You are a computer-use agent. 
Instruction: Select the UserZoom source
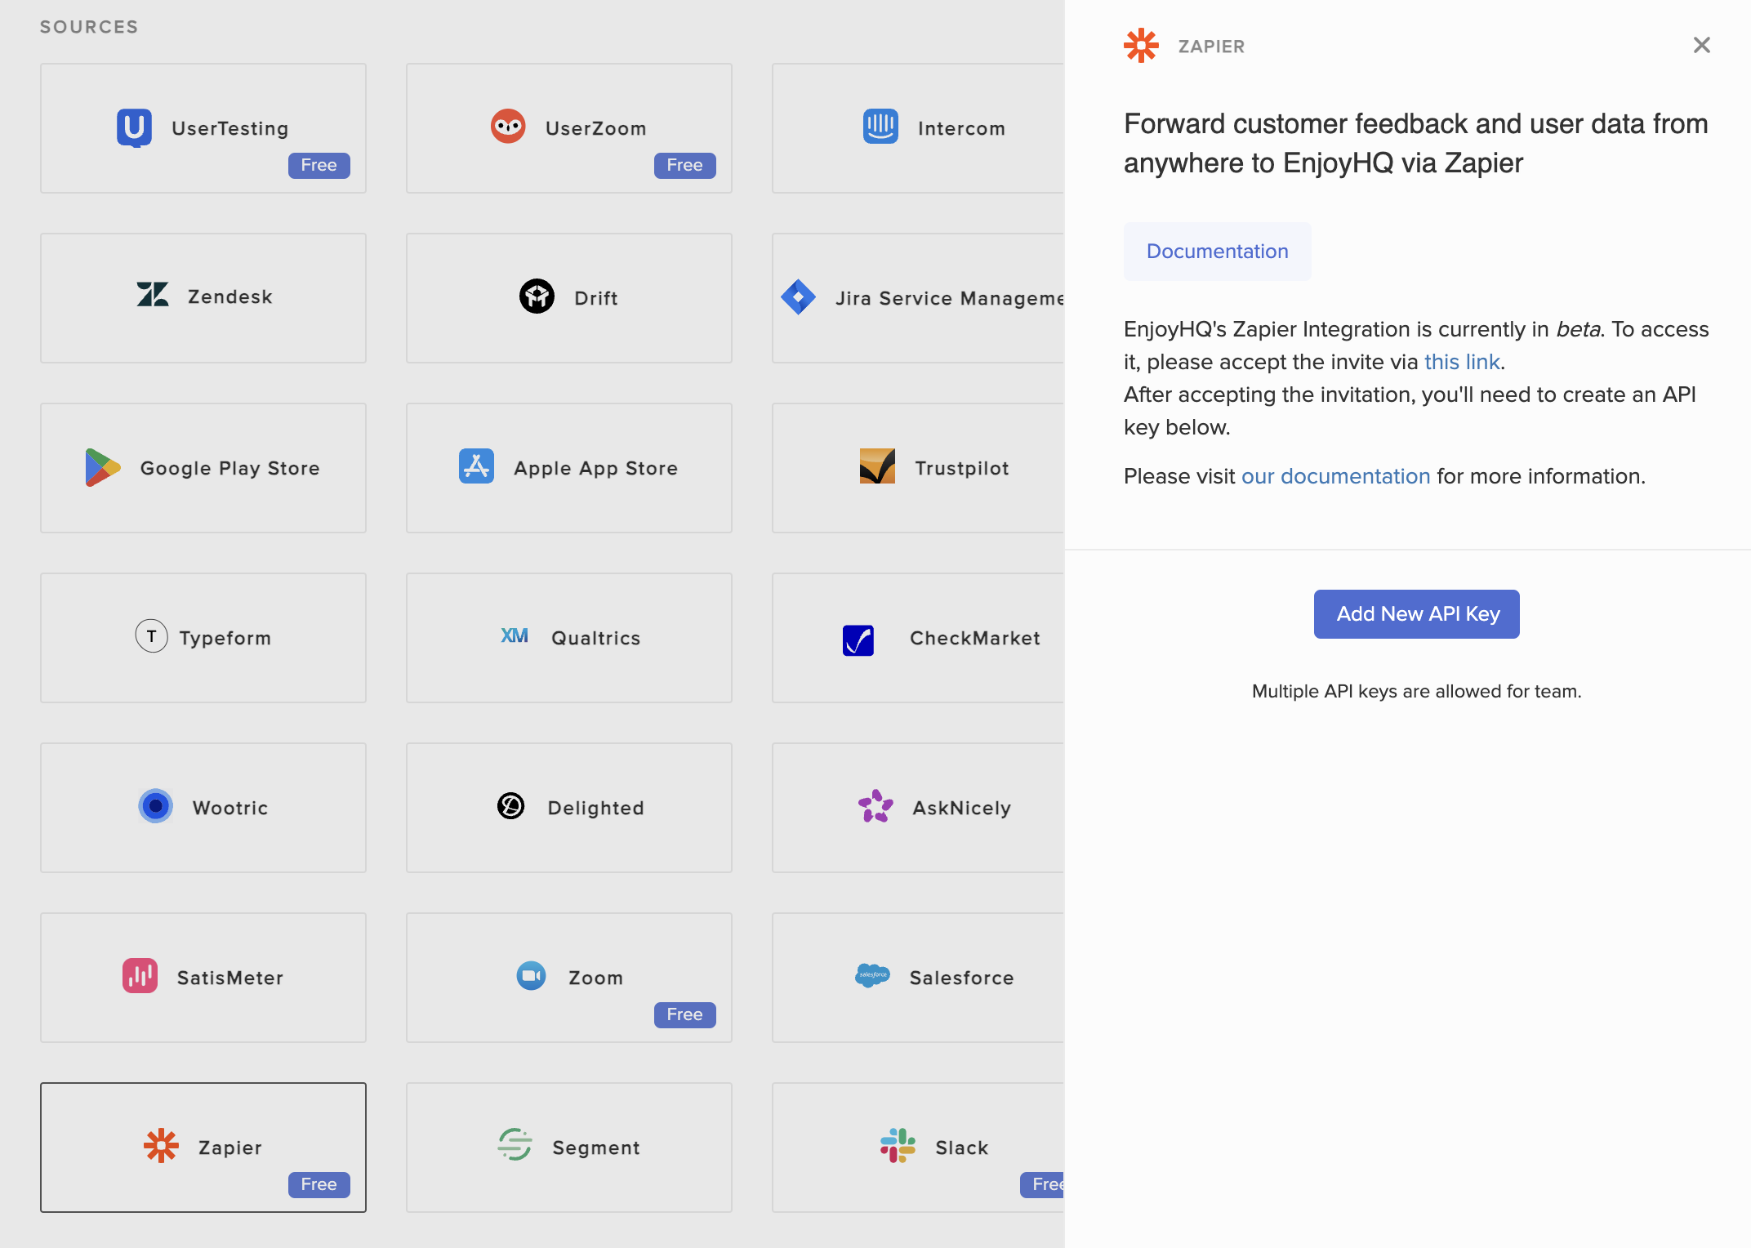(568, 127)
